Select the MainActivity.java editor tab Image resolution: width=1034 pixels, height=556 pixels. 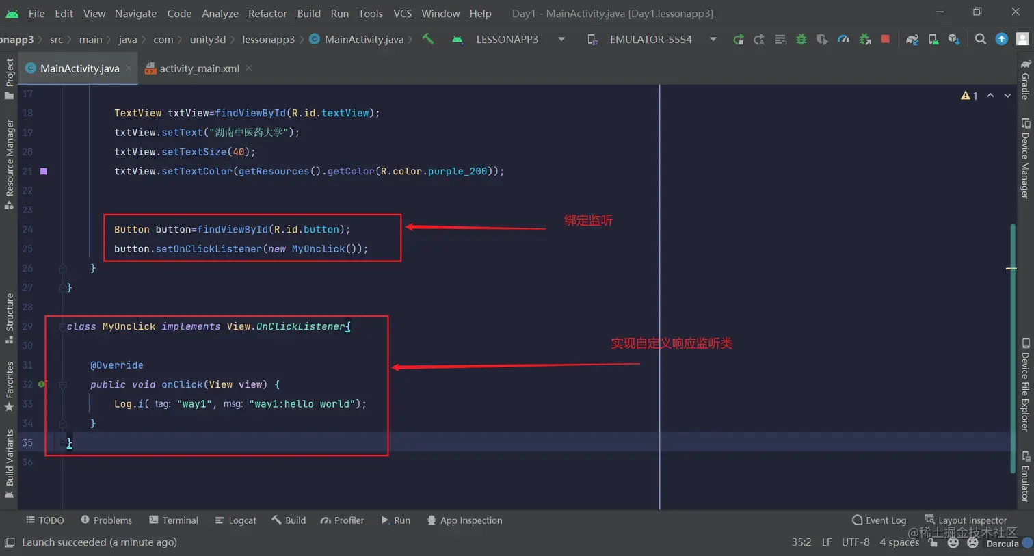(79, 68)
